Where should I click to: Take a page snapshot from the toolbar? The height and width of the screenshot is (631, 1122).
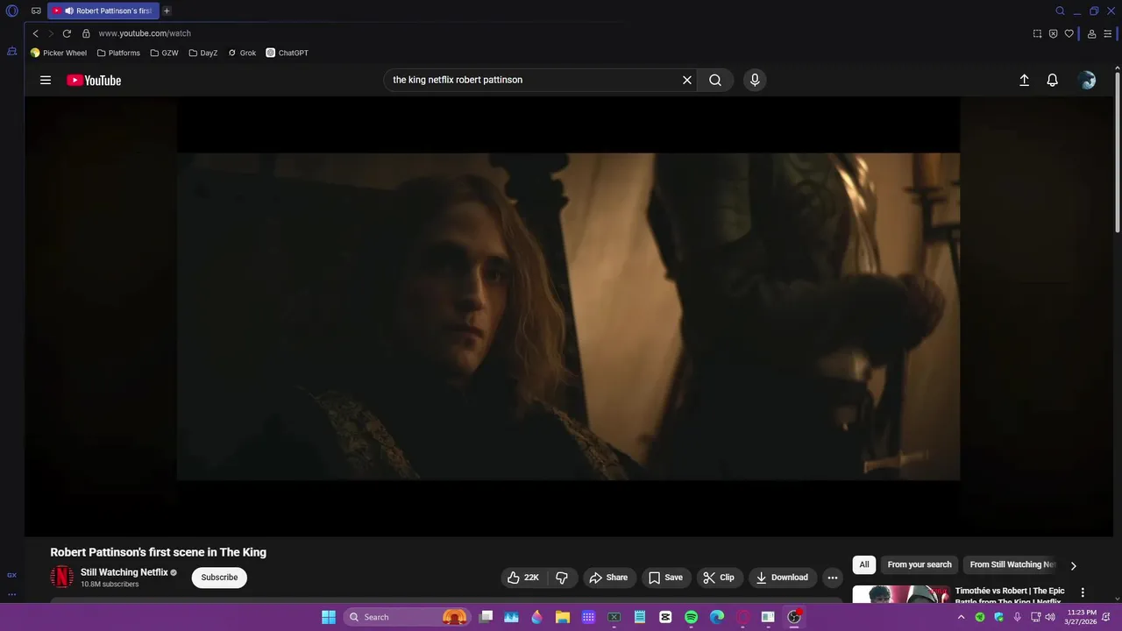pyautogui.click(x=1037, y=33)
